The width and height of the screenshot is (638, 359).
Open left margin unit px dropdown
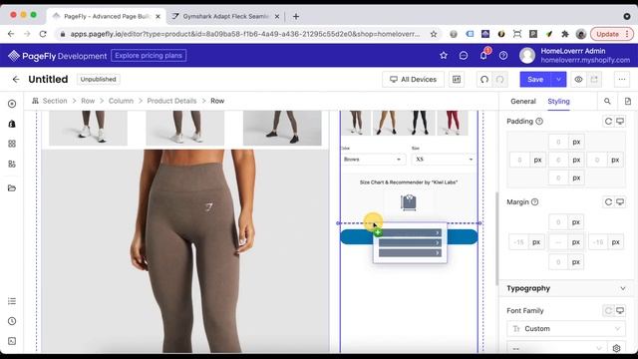coord(536,242)
